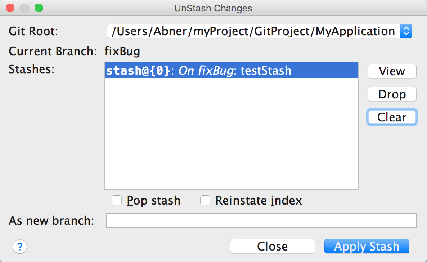Maximize the dialog using the green button

(x=39, y=8)
